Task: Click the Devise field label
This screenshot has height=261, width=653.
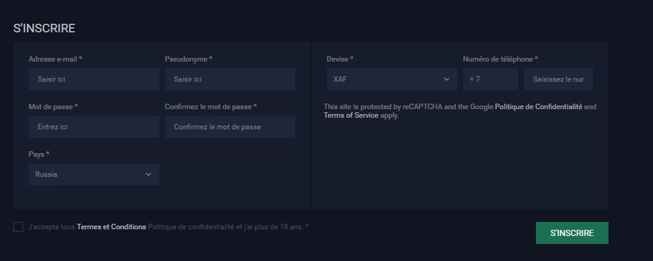Action: [340, 59]
